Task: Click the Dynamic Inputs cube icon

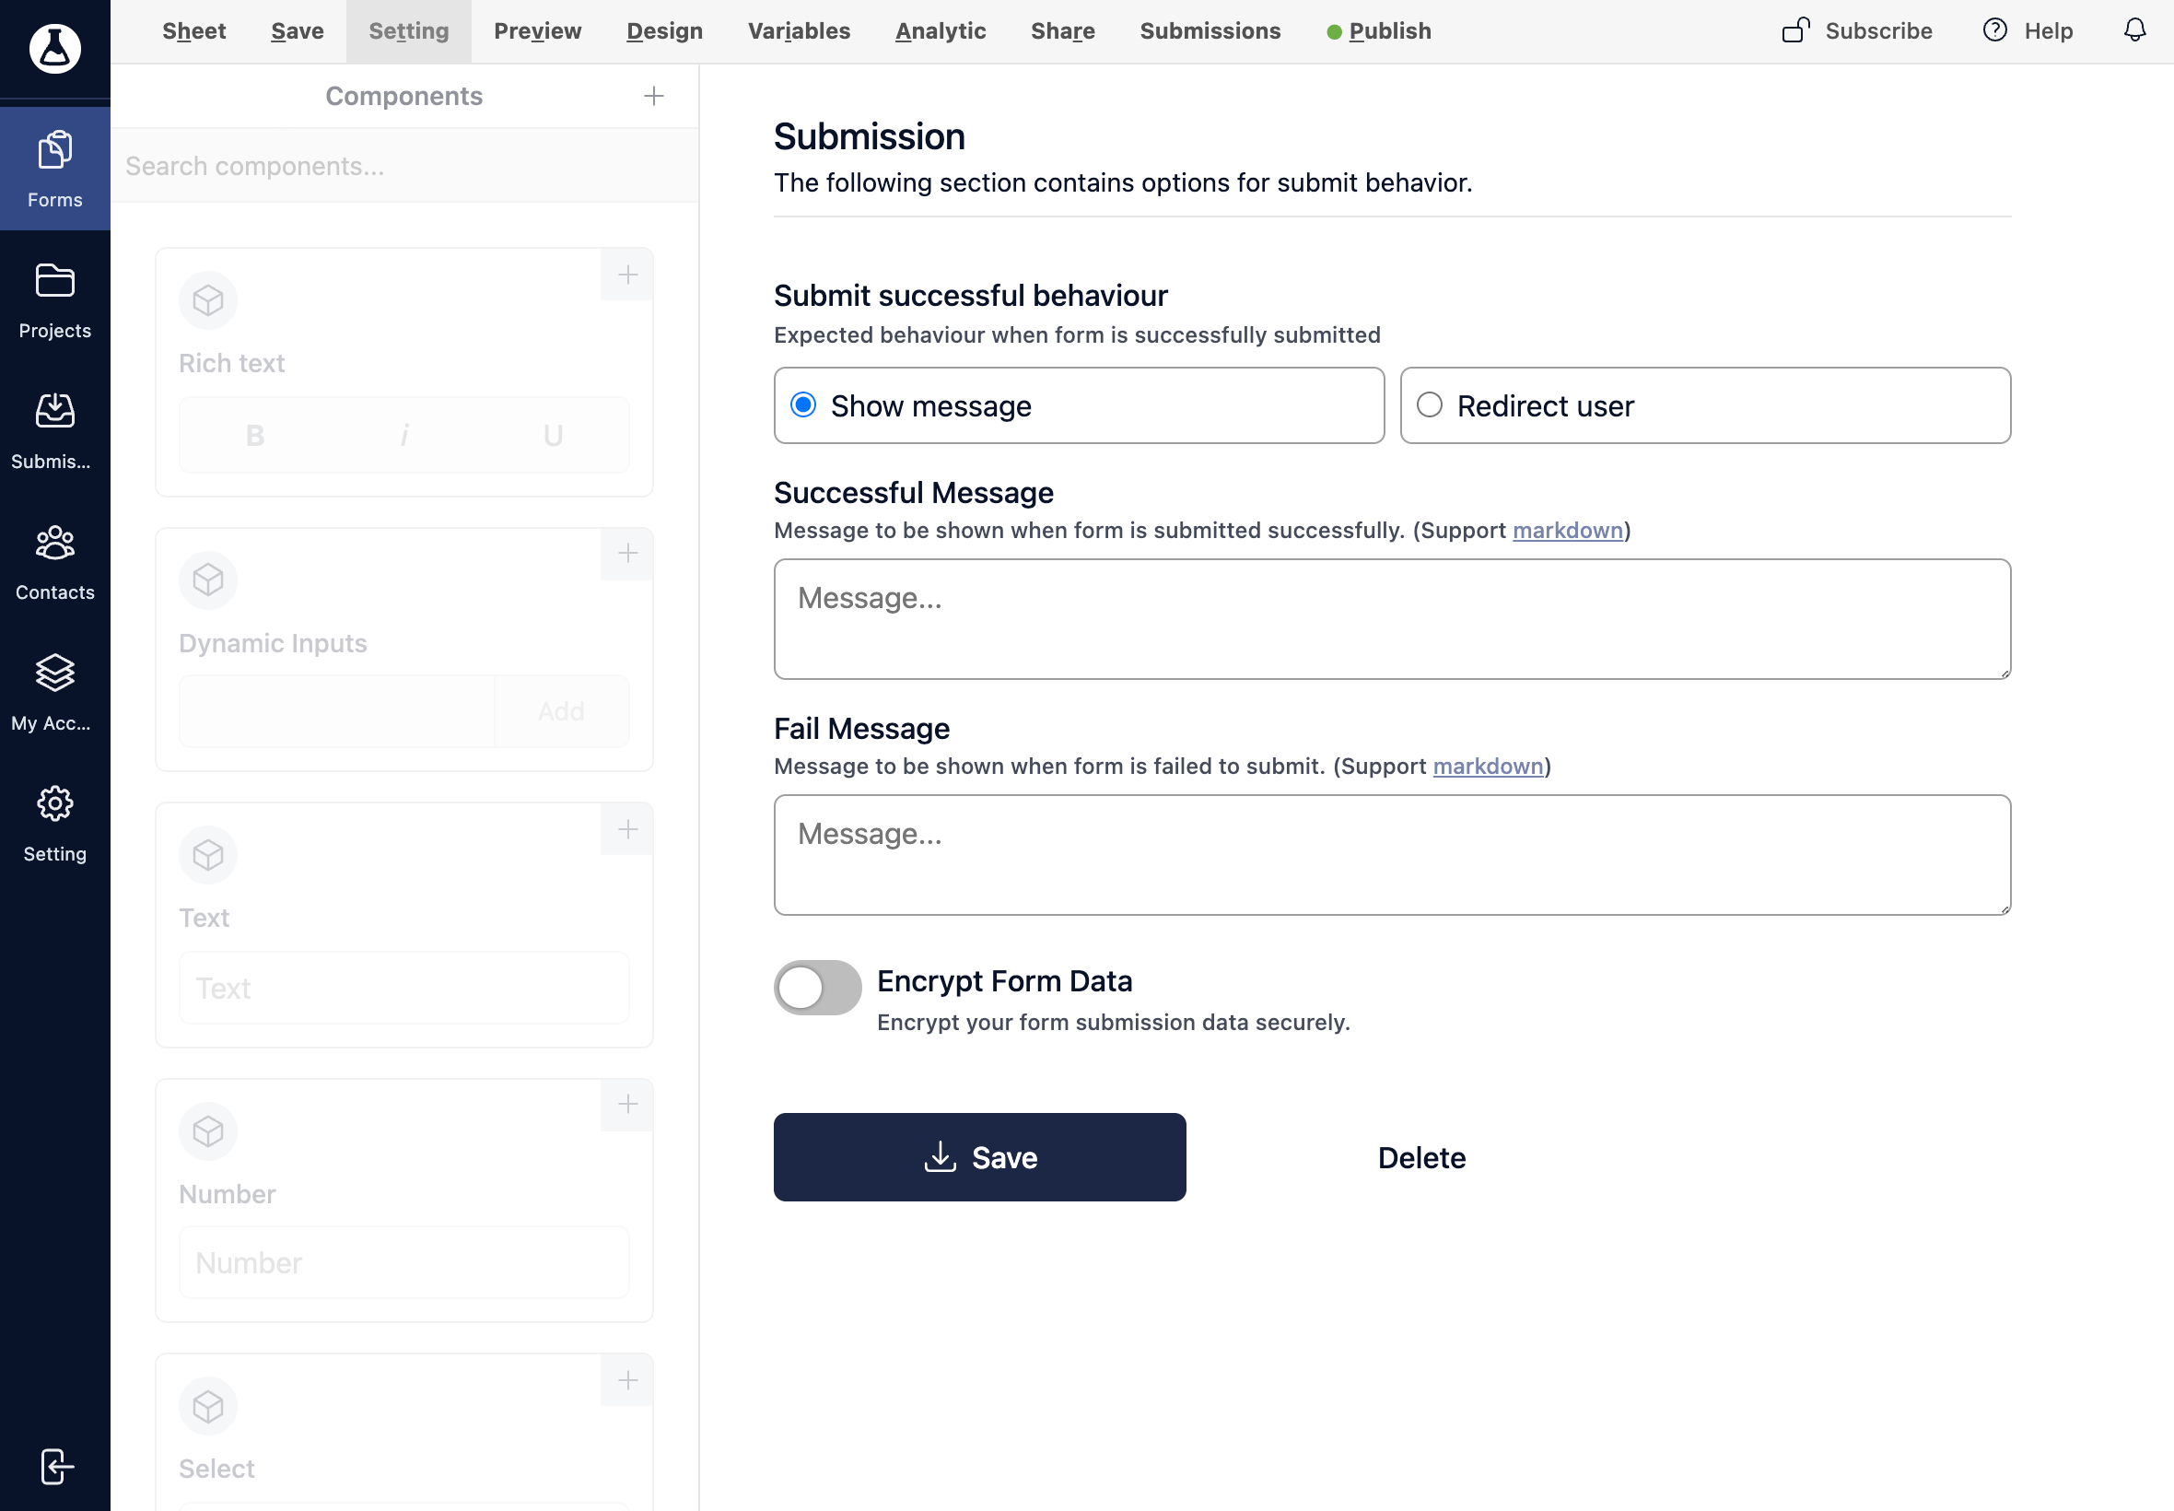Action: (207, 580)
